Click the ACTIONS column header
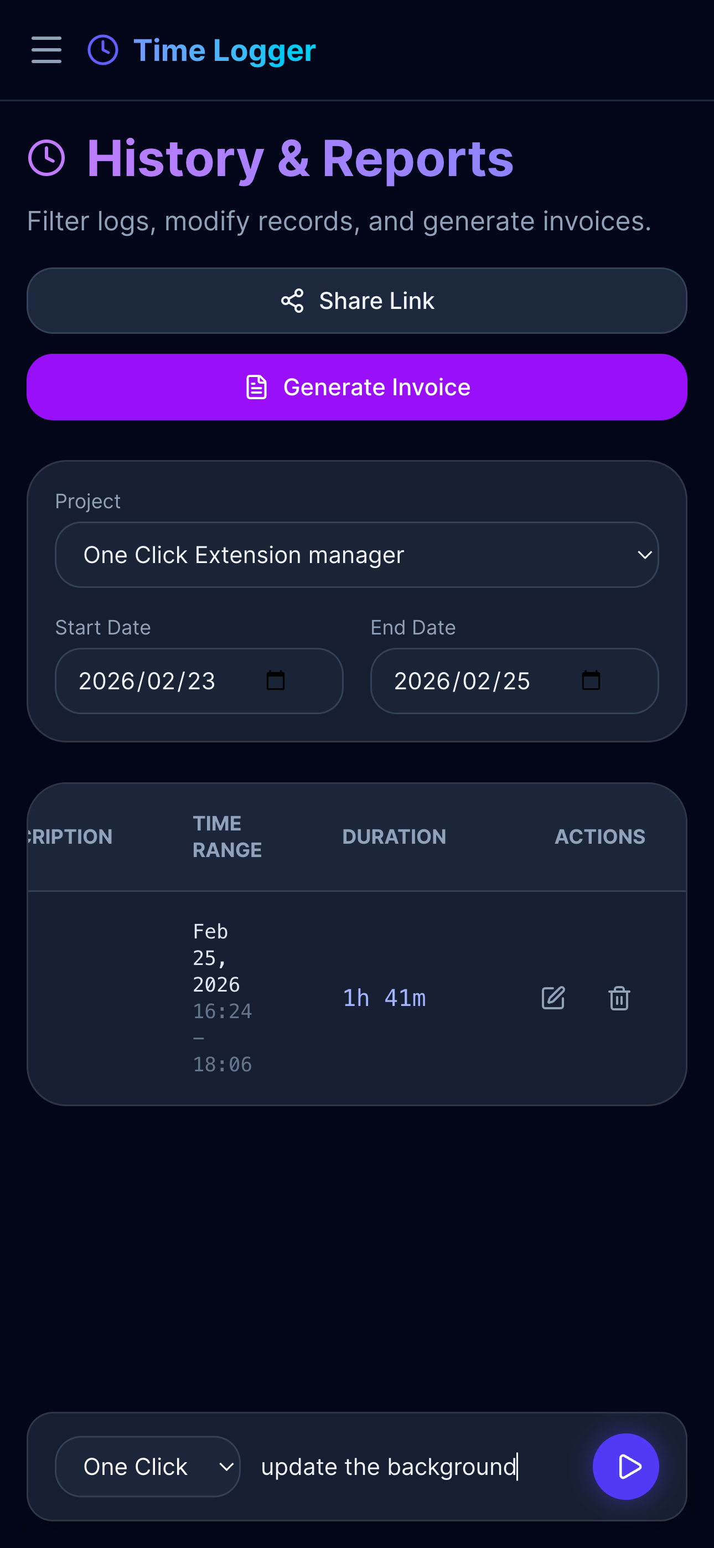Screen dimensions: 714x1548 click(x=599, y=836)
